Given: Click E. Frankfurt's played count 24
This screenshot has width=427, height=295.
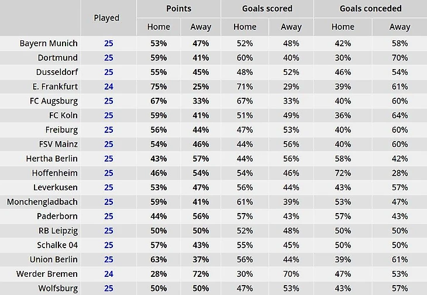Looking at the screenshot, I should pyautogui.click(x=108, y=87).
